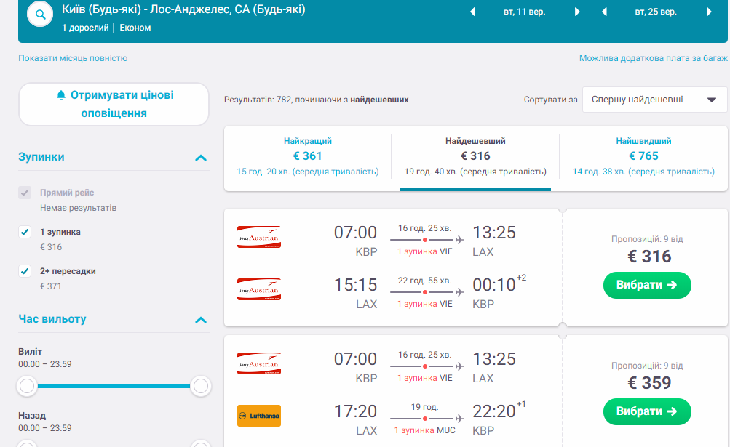Switch to Найшвидший tab
Screen dimensions: 730x447
[x=643, y=157]
